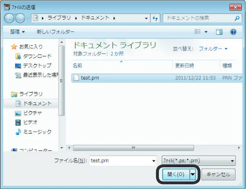Viewport: 246px width, 189px height.
Task: Sort by 更新日時 column header
Action: click(x=184, y=66)
